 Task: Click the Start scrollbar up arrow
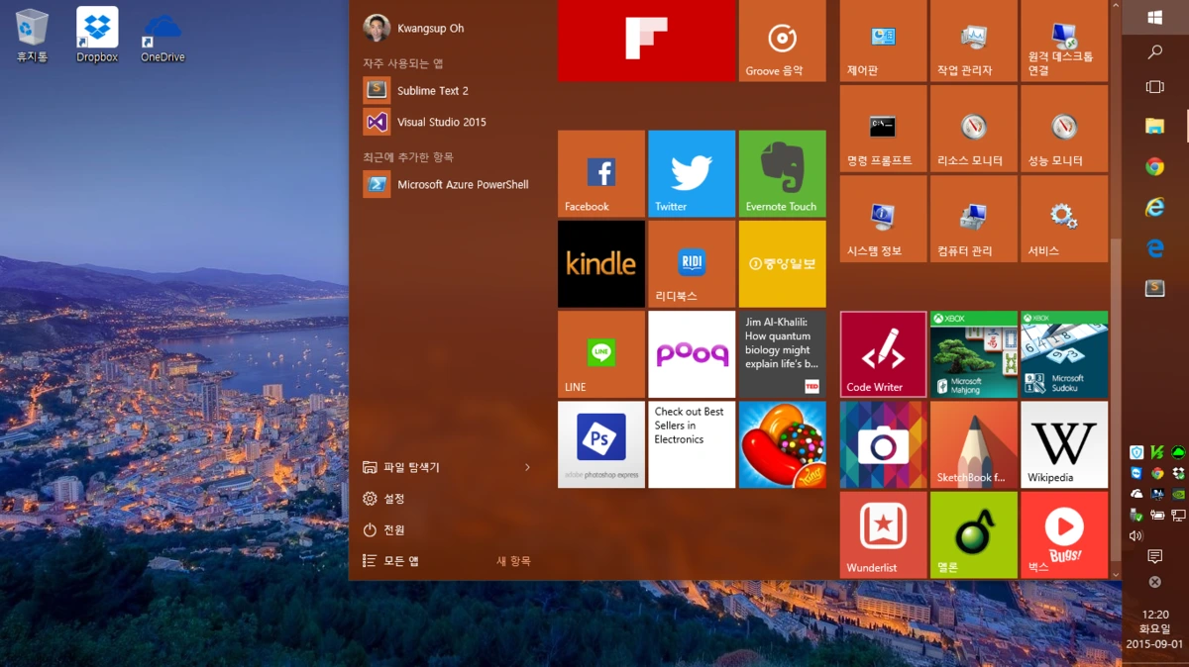(1115, 6)
